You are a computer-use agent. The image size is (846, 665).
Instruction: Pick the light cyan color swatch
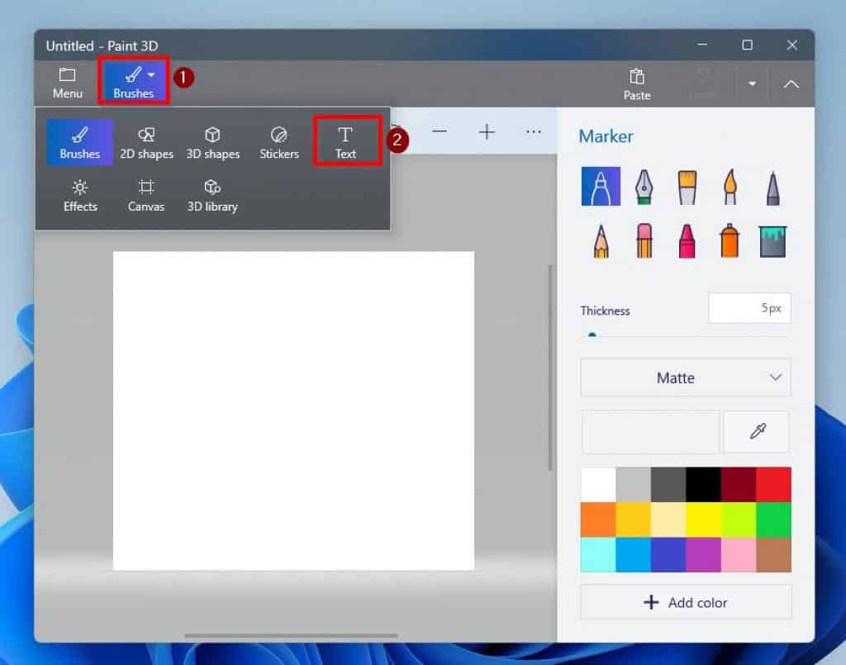click(598, 554)
